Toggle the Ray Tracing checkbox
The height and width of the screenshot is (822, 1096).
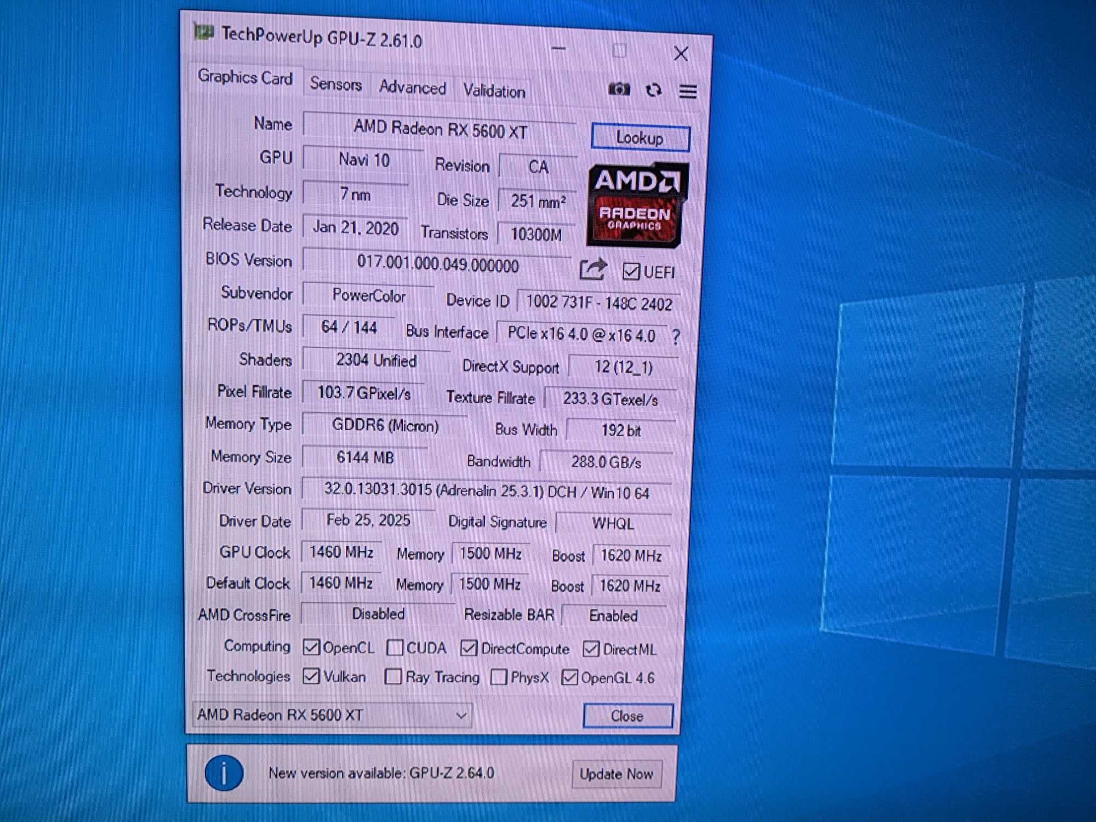pyautogui.click(x=393, y=677)
